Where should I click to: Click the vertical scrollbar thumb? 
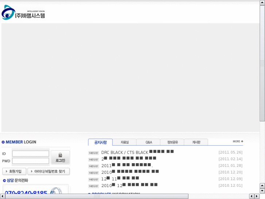pos(262,63)
